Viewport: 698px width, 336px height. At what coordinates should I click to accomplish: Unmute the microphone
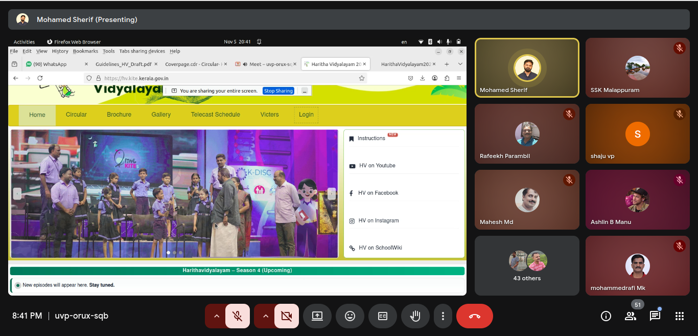click(x=238, y=316)
